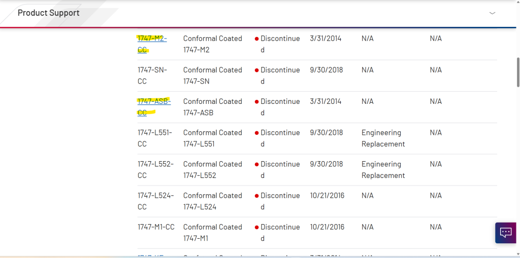Collapse the Product Support section chevron

coord(492,13)
